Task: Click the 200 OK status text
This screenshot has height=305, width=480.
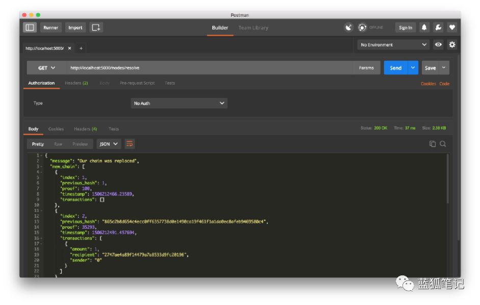Action: [381, 128]
